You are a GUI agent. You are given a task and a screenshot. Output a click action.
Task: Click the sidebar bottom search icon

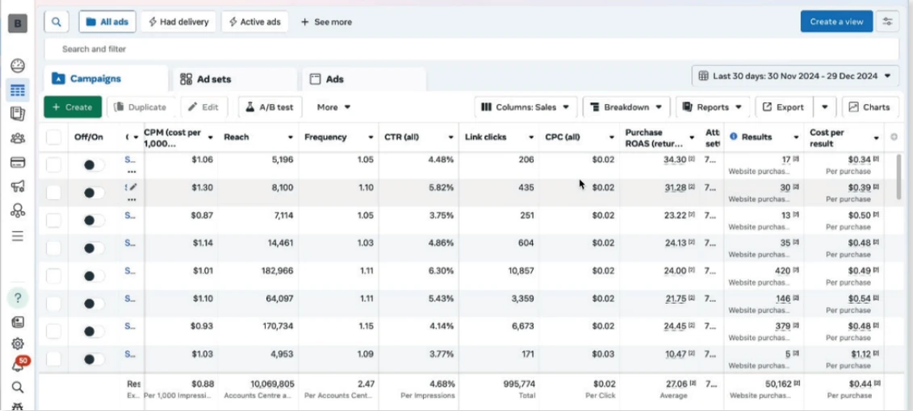[18, 387]
